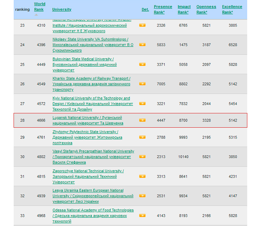
Task: Select presence rank value 2531
Action: pos(161,196)
